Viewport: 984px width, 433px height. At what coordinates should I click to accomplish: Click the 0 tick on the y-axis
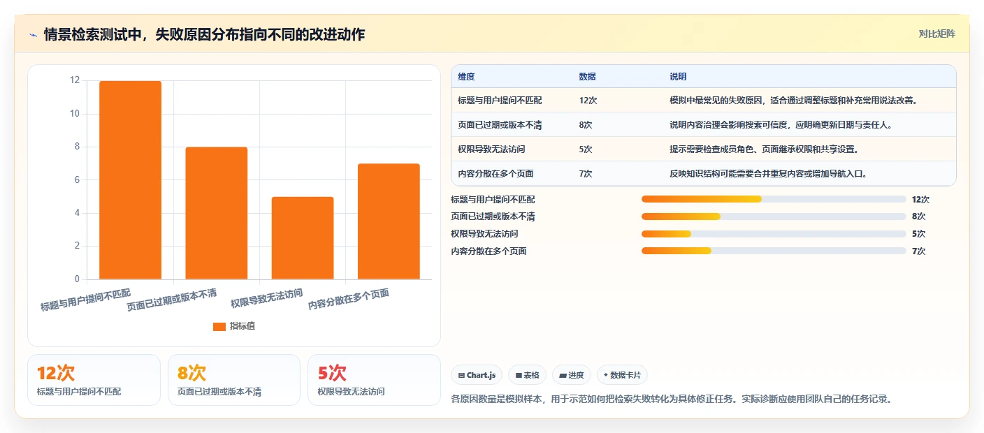tap(78, 279)
